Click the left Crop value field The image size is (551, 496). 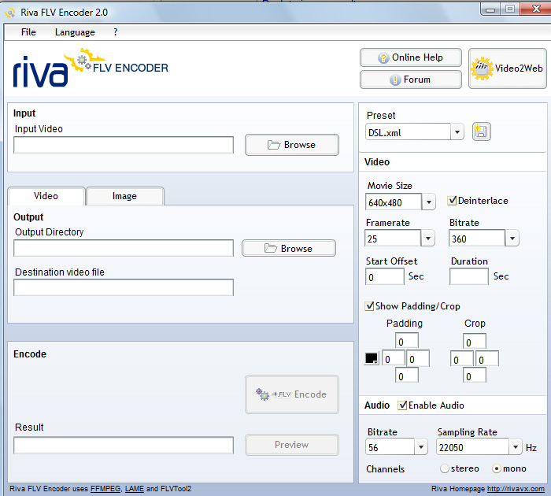click(x=462, y=359)
